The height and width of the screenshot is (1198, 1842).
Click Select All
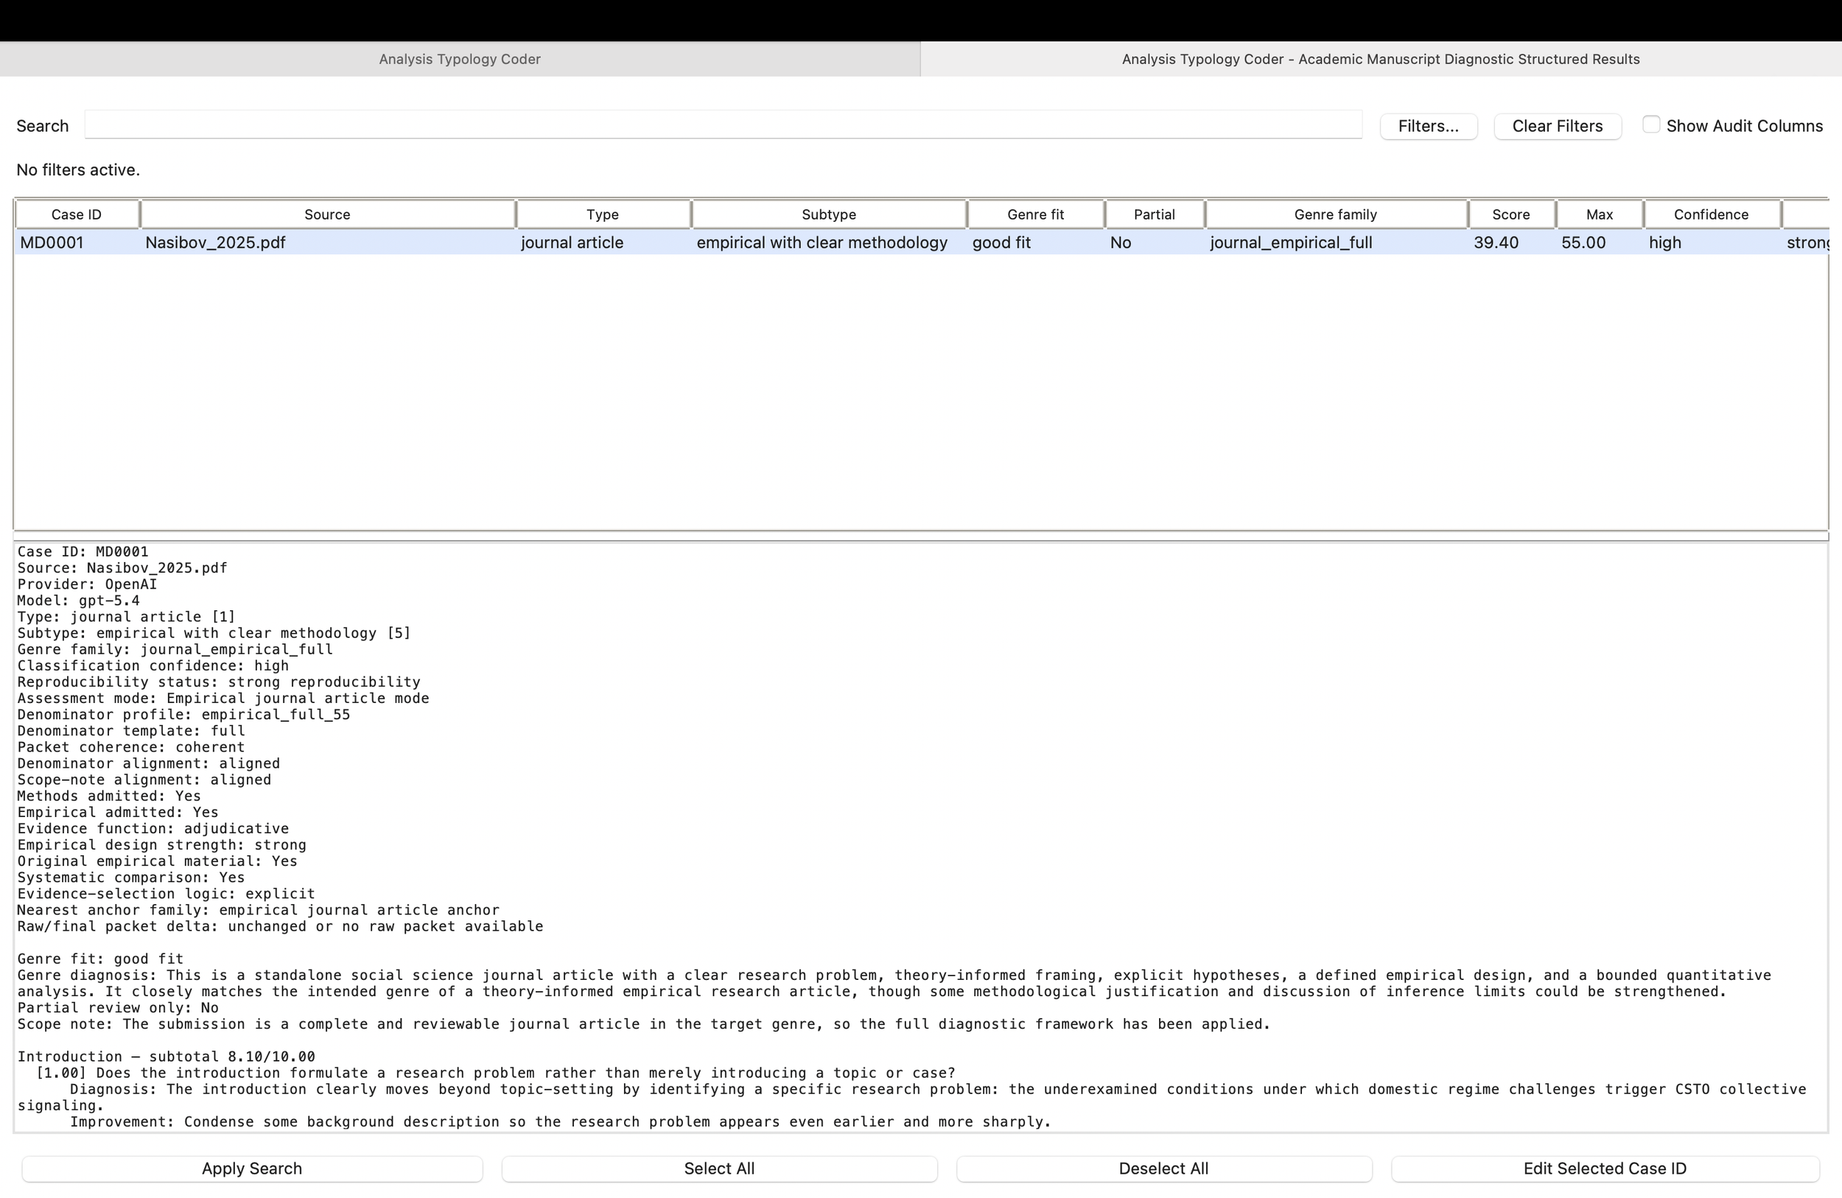click(x=718, y=1169)
